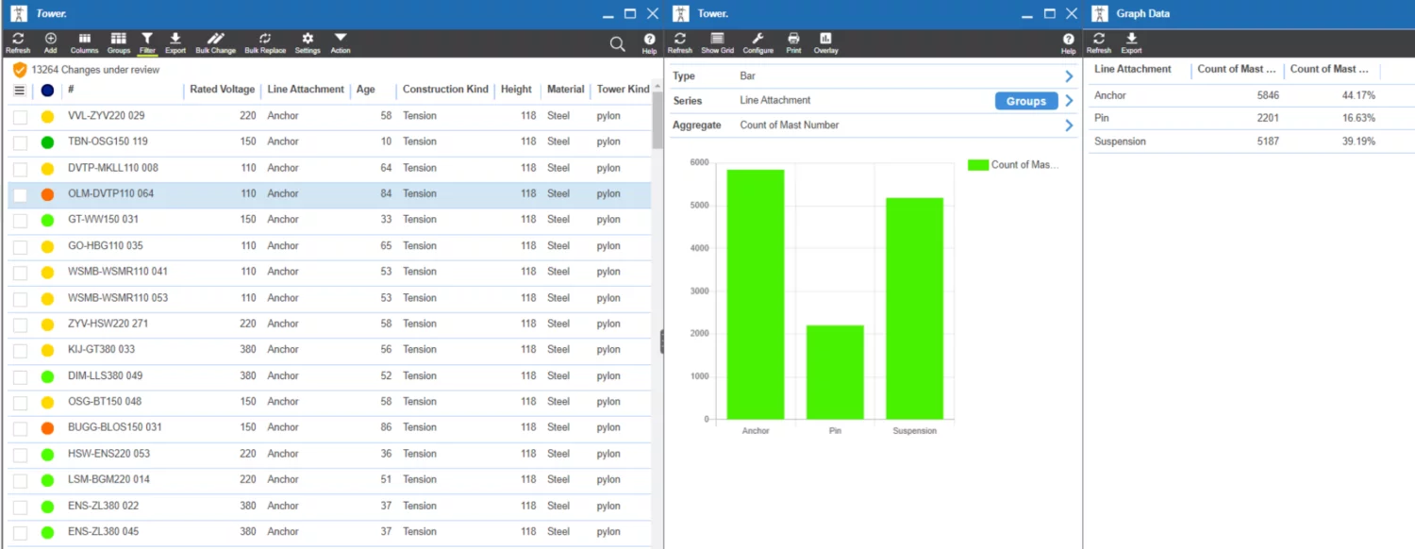Image resolution: width=1415 pixels, height=549 pixels.
Task: Open the chart Configure tool
Action: [757, 42]
